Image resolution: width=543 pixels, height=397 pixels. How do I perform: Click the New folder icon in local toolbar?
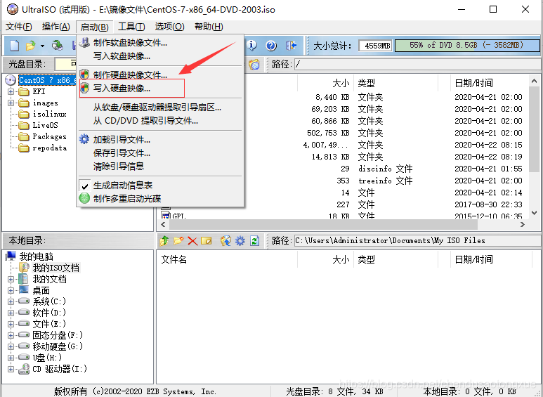pos(178,240)
